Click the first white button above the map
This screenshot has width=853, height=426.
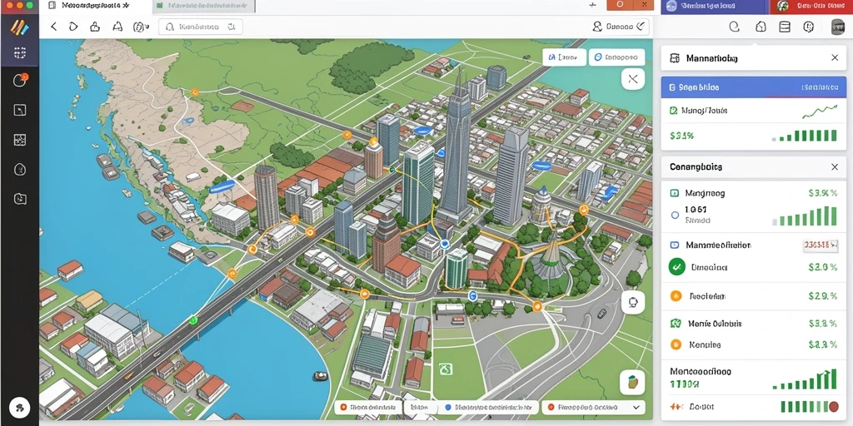564,57
